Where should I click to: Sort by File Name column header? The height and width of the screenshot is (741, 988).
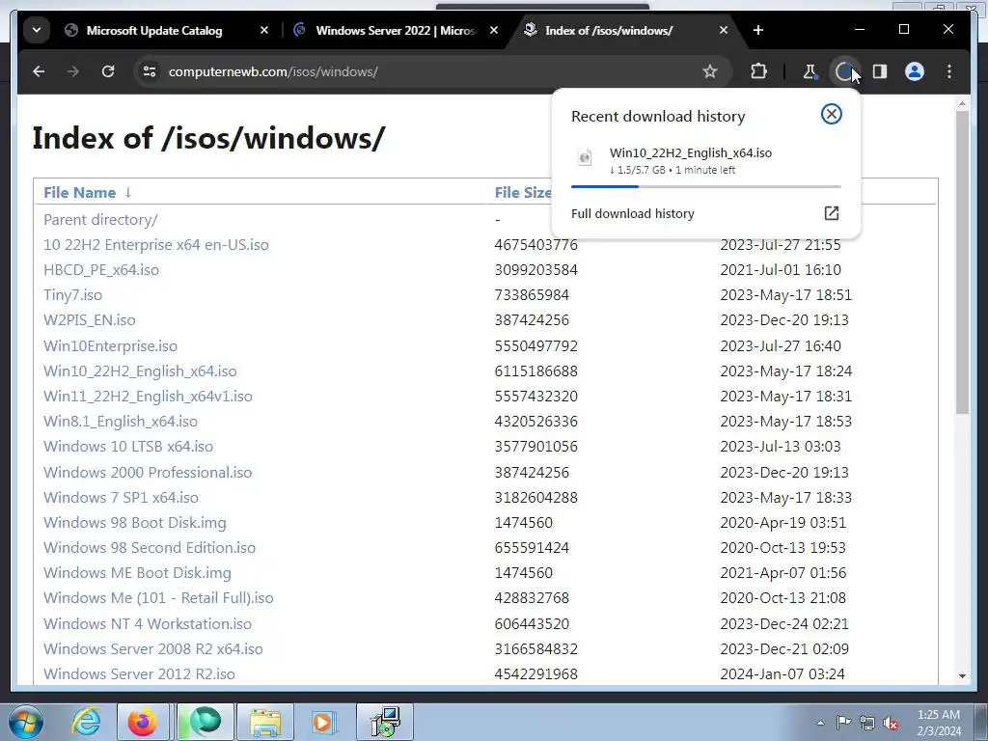tap(79, 193)
